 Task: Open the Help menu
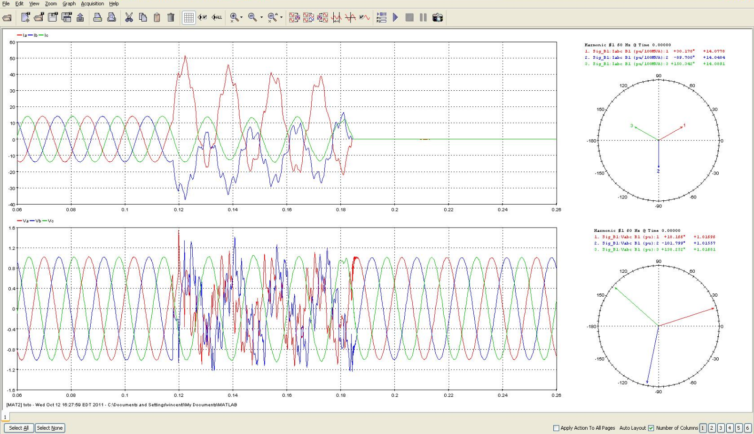114,3
